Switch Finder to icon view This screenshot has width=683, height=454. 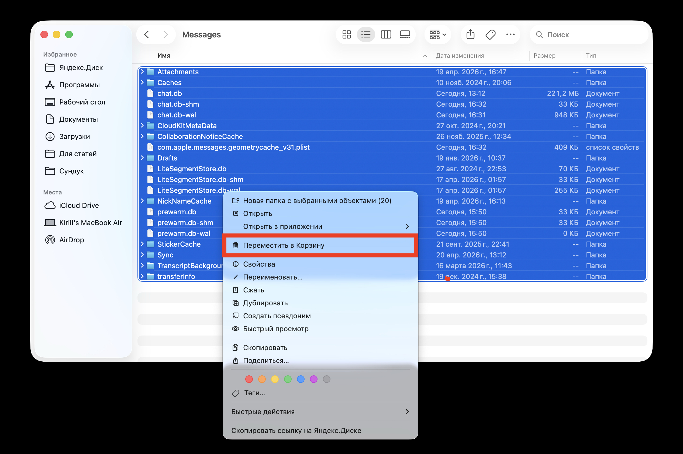[347, 34]
